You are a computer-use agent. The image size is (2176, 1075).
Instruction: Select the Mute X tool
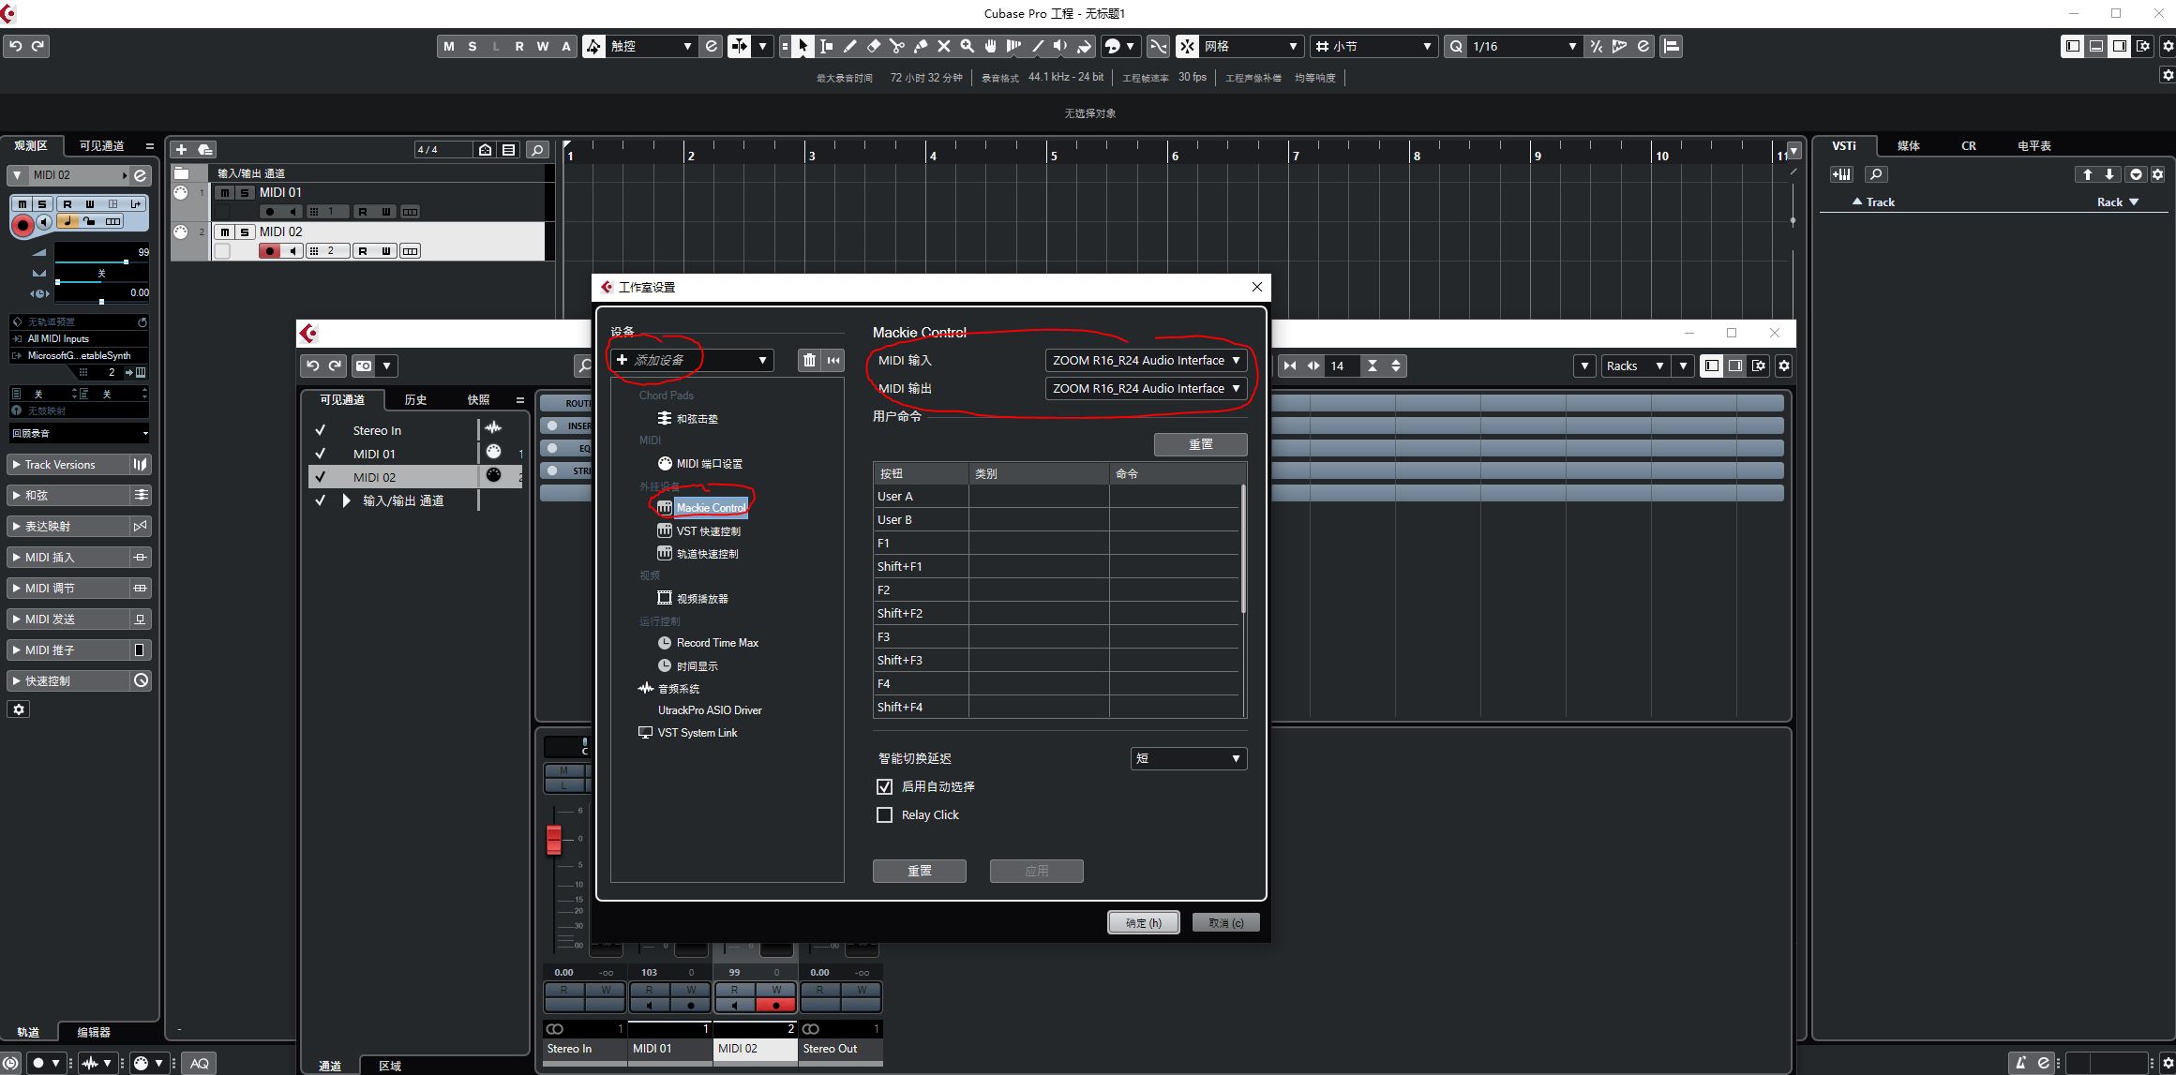click(x=943, y=46)
